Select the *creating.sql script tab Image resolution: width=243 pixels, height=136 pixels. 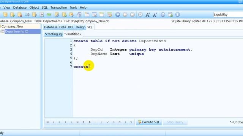point(54,34)
